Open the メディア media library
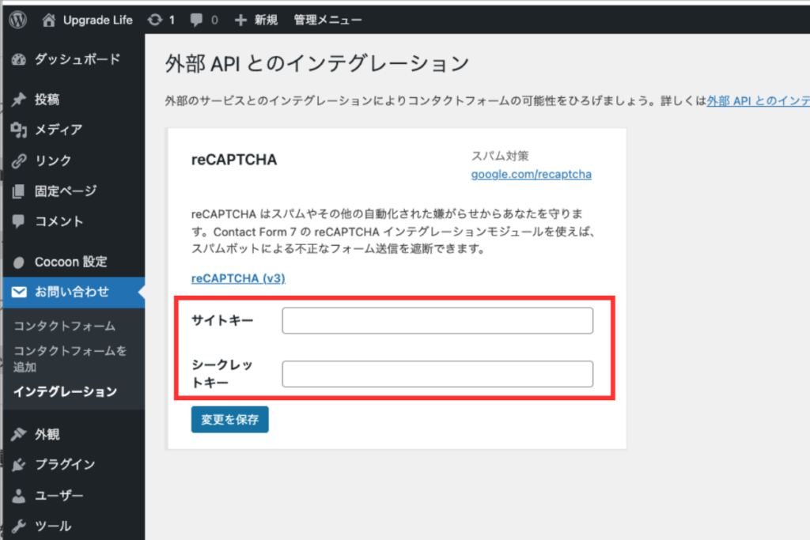This screenshot has height=540, width=810. click(58, 130)
